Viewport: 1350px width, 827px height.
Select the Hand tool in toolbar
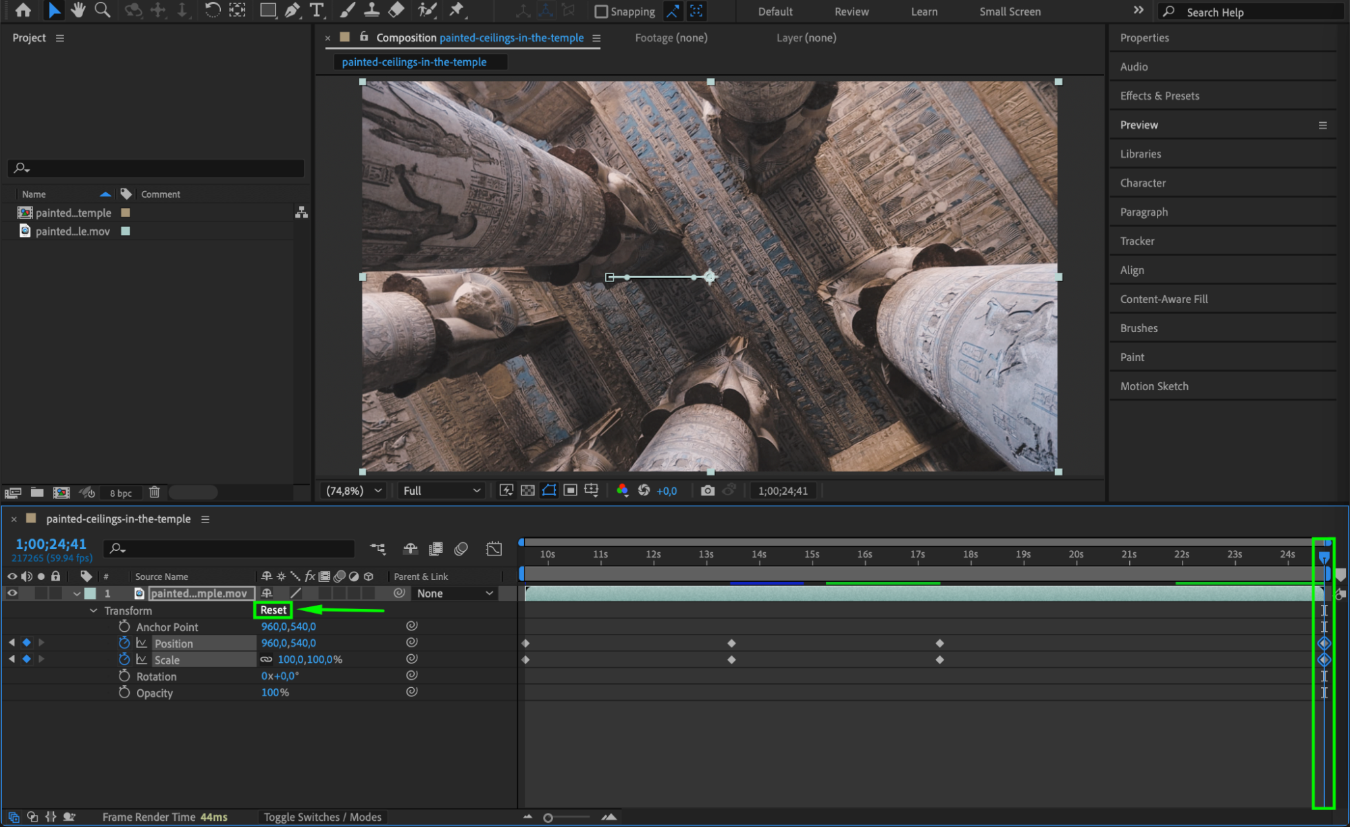[78, 10]
